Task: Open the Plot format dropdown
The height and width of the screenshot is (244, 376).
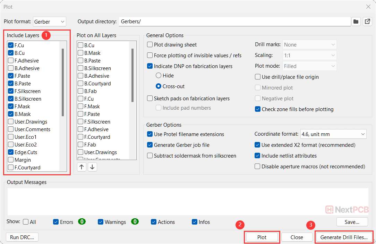Action: (x=49, y=22)
